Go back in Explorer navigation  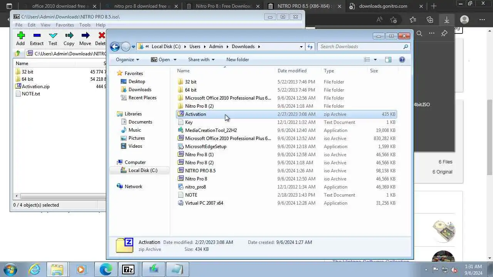coord(115,47)
